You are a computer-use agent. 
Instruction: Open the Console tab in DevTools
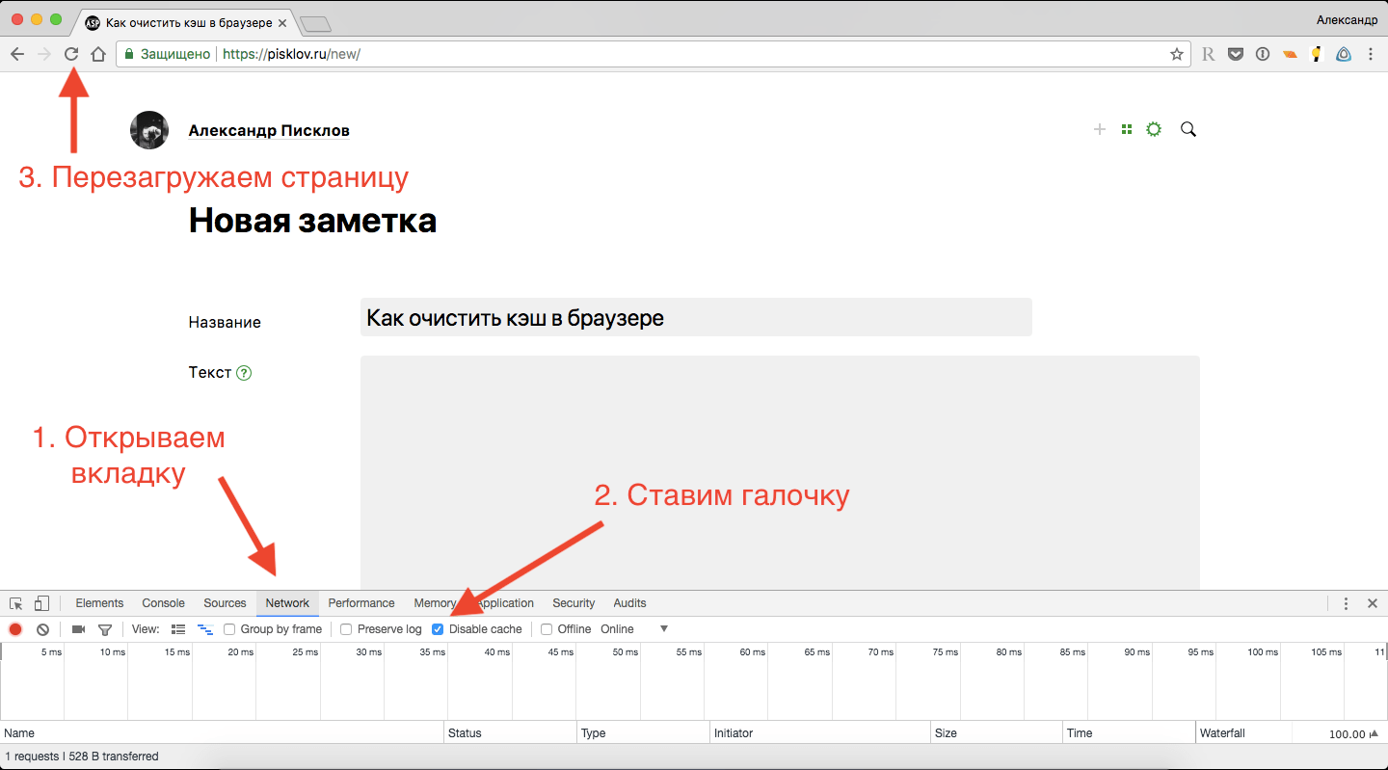pyautogui.click(x=163, y=603)
